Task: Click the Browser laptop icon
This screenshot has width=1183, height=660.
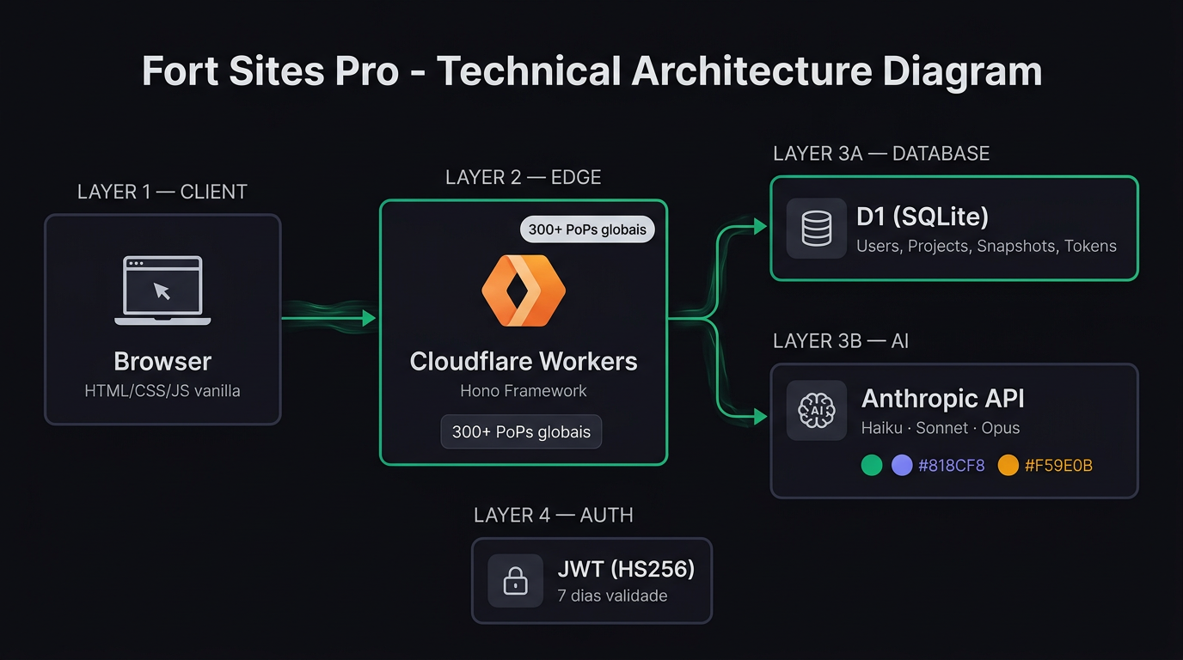Action: tap(162, 290)
